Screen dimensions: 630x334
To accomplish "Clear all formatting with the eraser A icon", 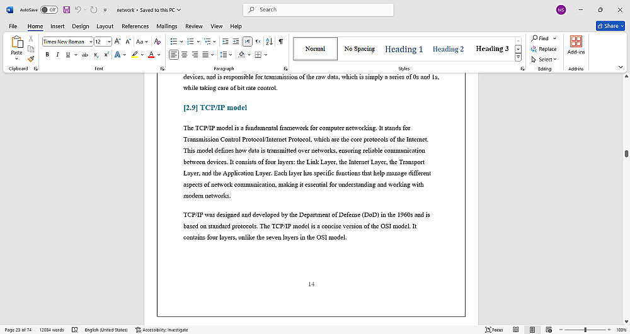I will 157,42.
